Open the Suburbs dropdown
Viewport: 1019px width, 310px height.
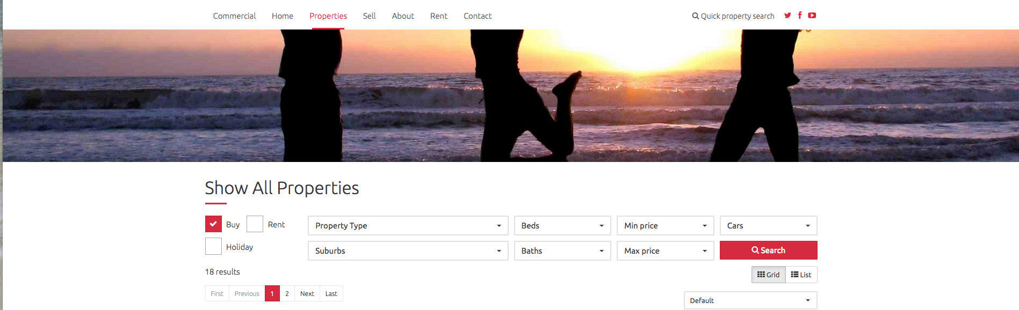tap(408, 251)
